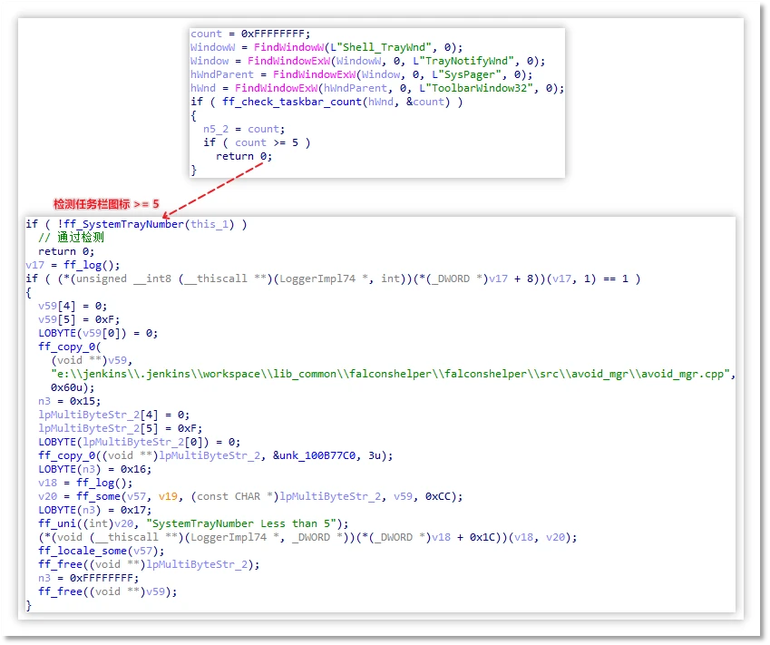Select the 'ff_free((void **)v59);' line
This screenshot has height=645, width=770.
(108, 592)
